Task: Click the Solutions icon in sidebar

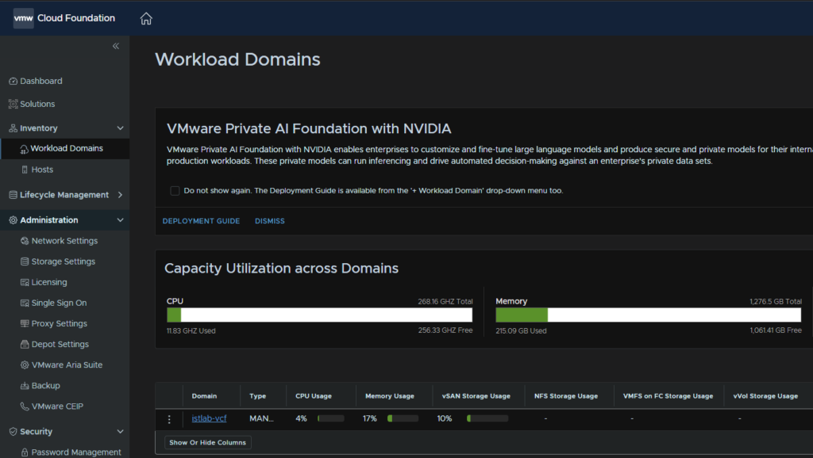Action: click(x=13, y=104)
